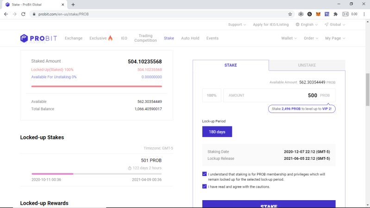The height and width of the screenshot is (208, 370).
Task: Click the VIP 2 level-up tooltip
Action: 302,109
